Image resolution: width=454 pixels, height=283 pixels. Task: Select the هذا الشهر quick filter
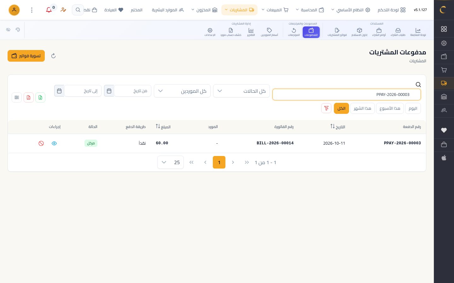(362, 108)
